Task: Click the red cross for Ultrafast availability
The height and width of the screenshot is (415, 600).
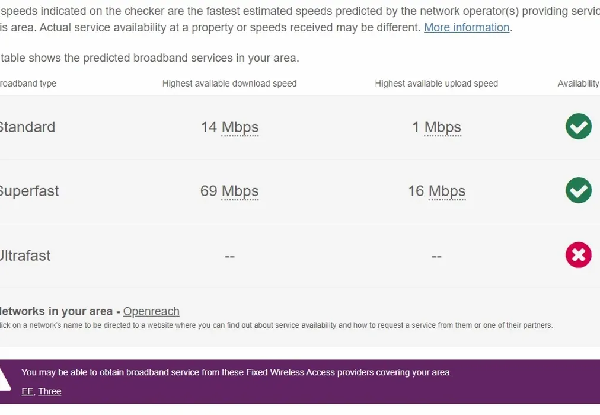Action: point(578,255)
